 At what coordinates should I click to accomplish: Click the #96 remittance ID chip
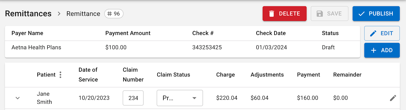click(x=114, y=14)
